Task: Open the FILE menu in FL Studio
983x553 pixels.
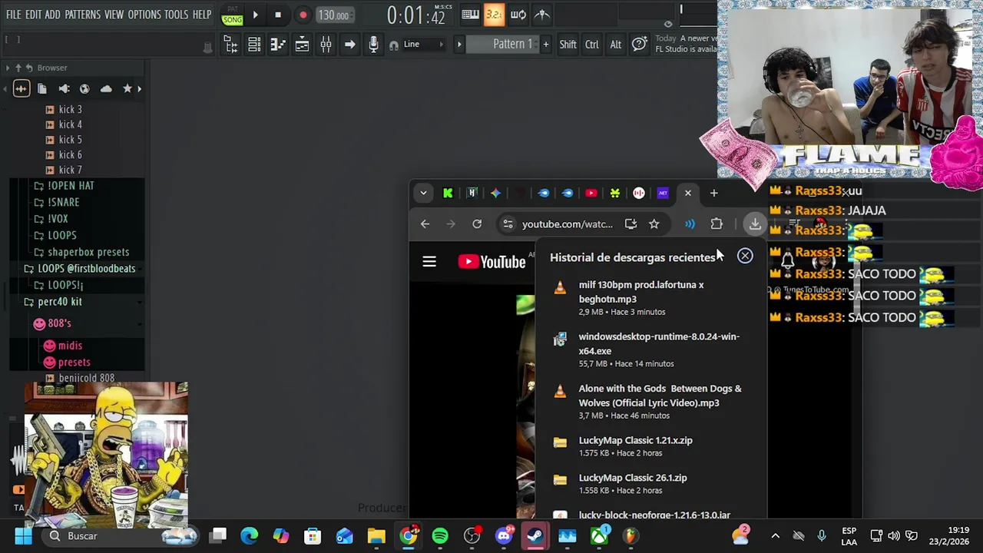Action: pos(13,15)
